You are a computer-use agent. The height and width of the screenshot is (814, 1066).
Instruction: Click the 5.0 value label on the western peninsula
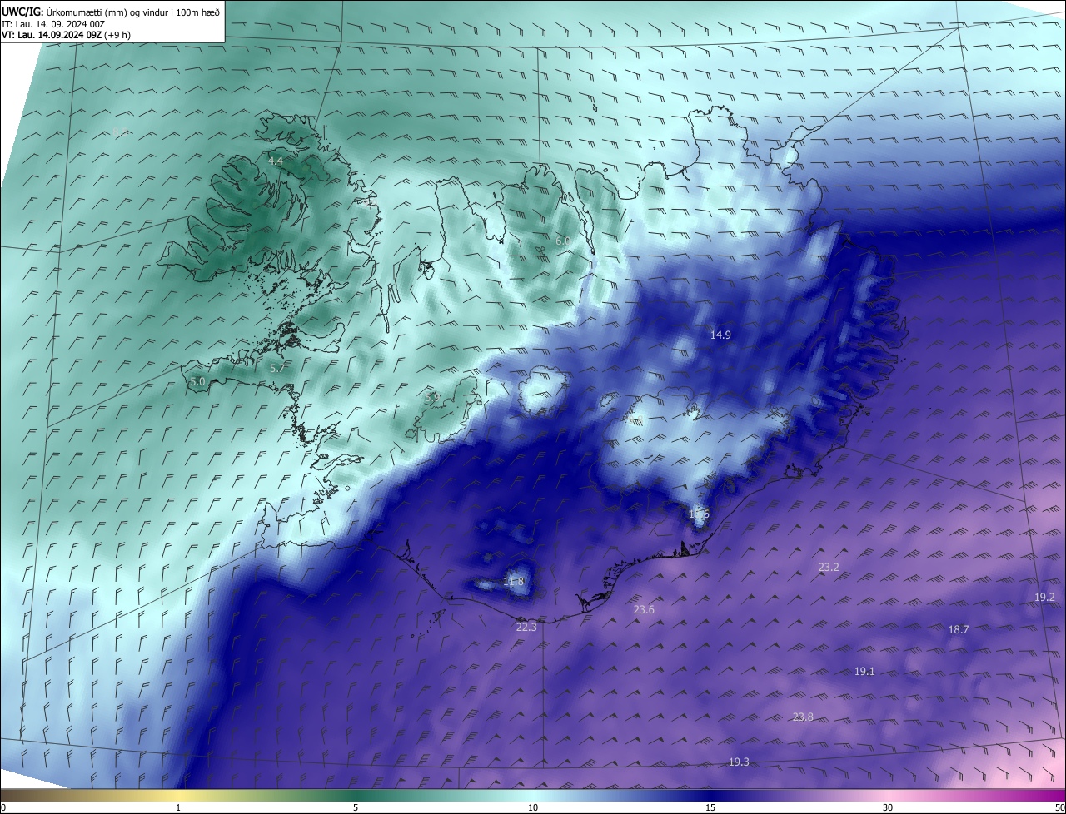click(197, 381)
